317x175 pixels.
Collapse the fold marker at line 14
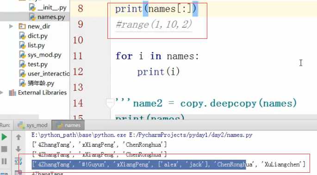pos(110,103)
